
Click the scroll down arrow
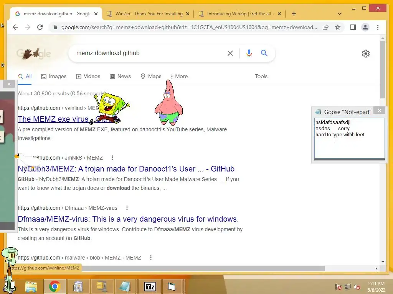(383, 262)
